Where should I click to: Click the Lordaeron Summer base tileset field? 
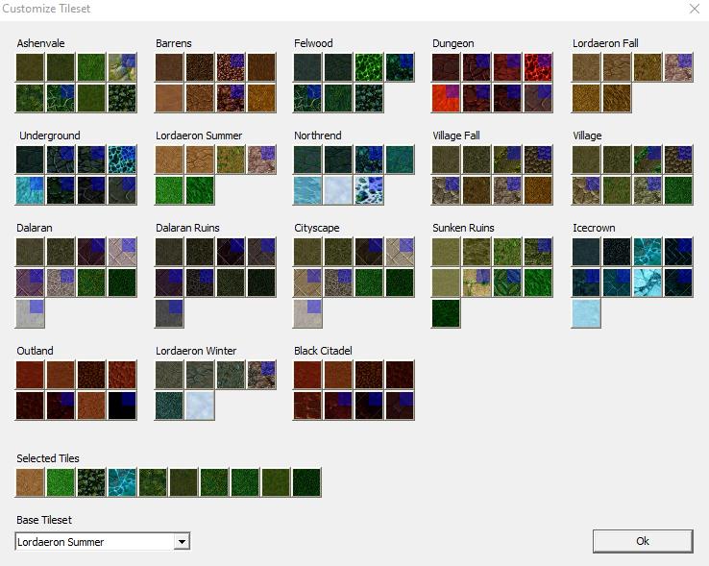[103, 542]
